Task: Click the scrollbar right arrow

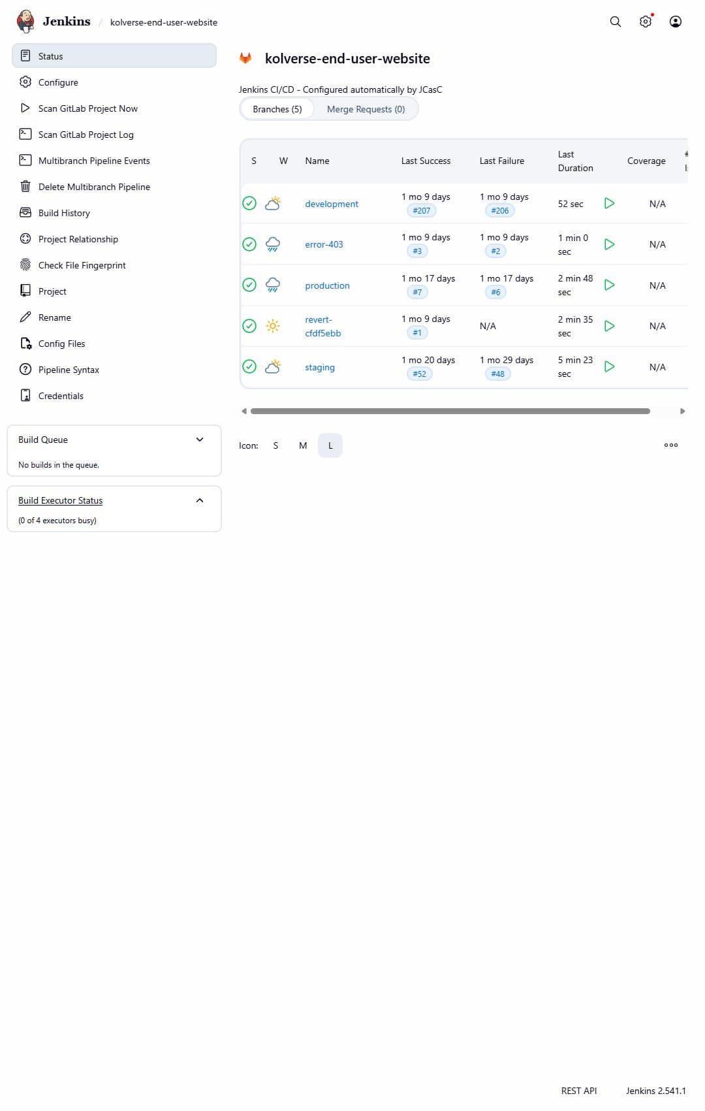Action: pyautogui.click(x=683, y=411)
